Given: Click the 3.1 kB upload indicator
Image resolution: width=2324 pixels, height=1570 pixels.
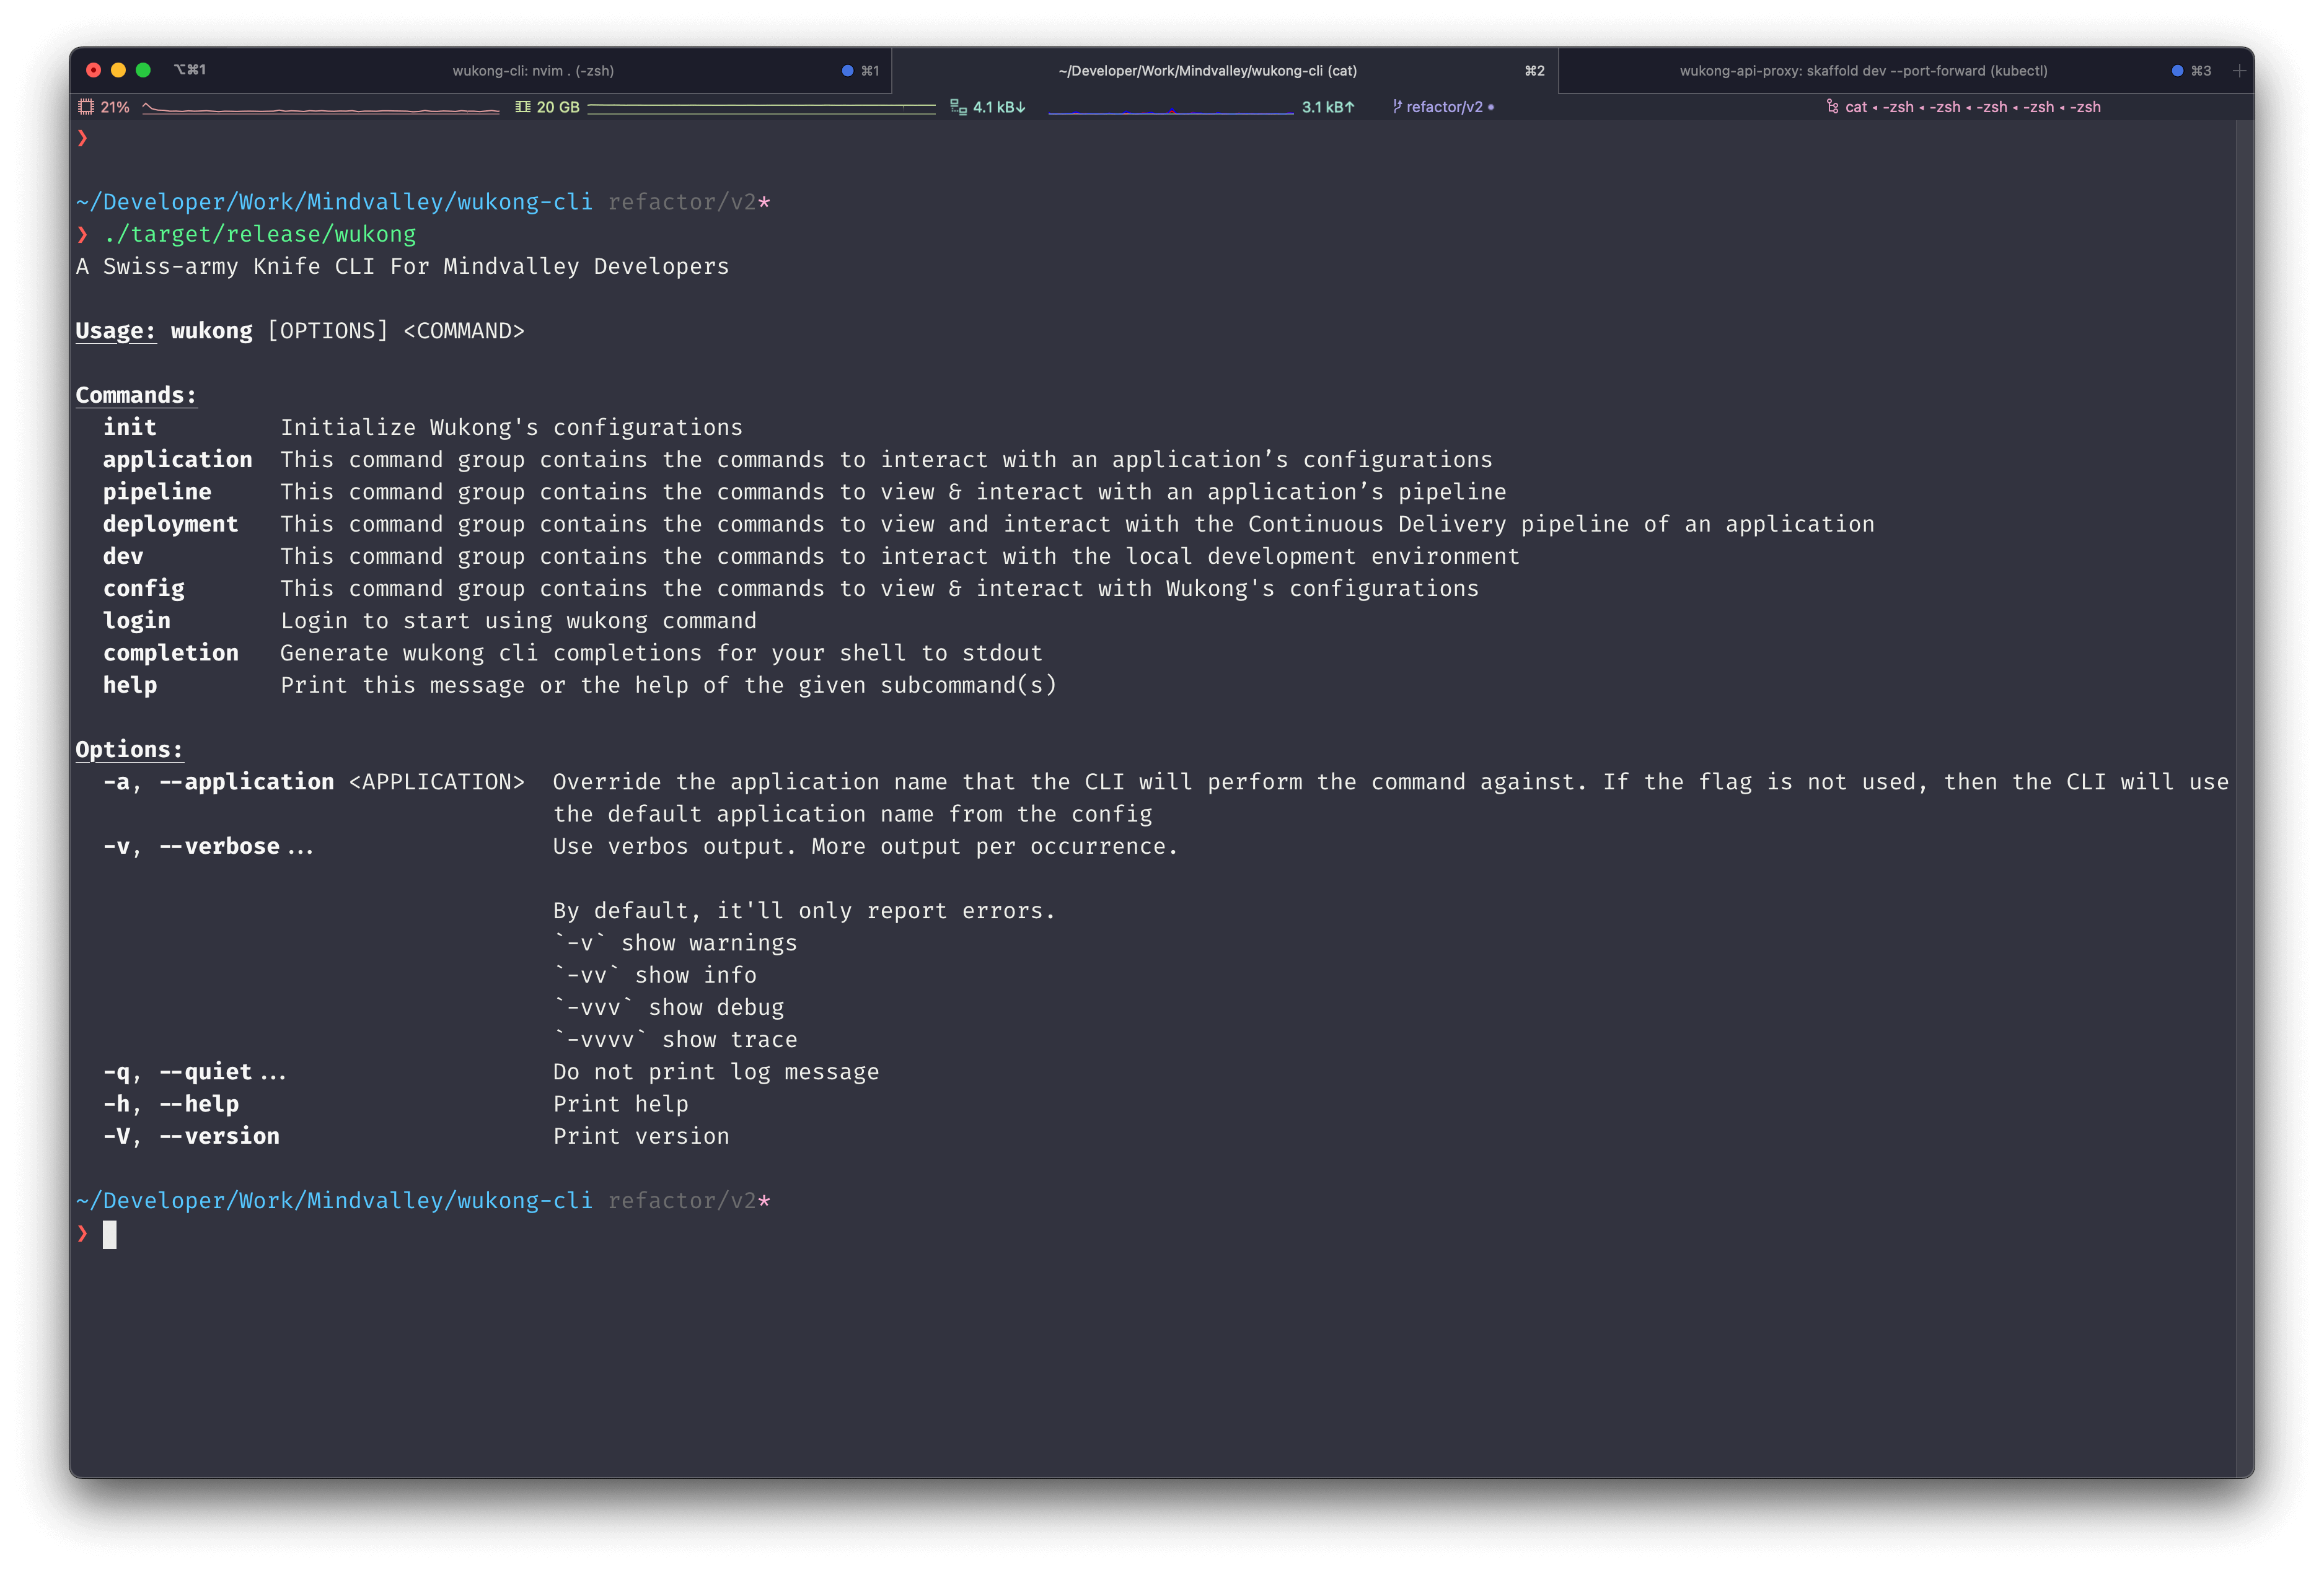Looking at the screenshot, I should click(1327, 107).
